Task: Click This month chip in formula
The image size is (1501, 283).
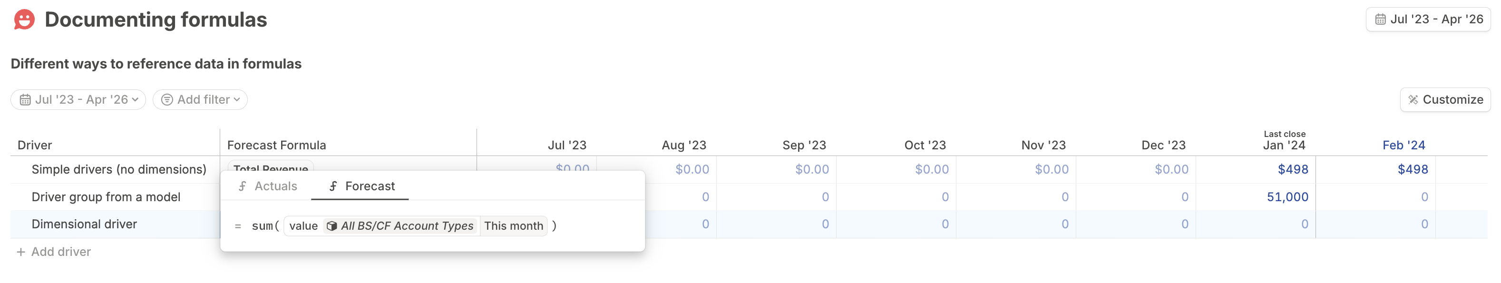Action: tap(513, 226)
